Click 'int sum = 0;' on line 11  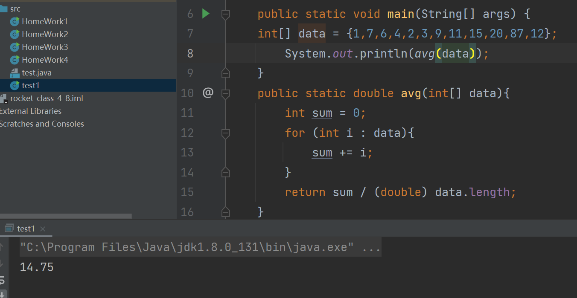tap(326, 113)
